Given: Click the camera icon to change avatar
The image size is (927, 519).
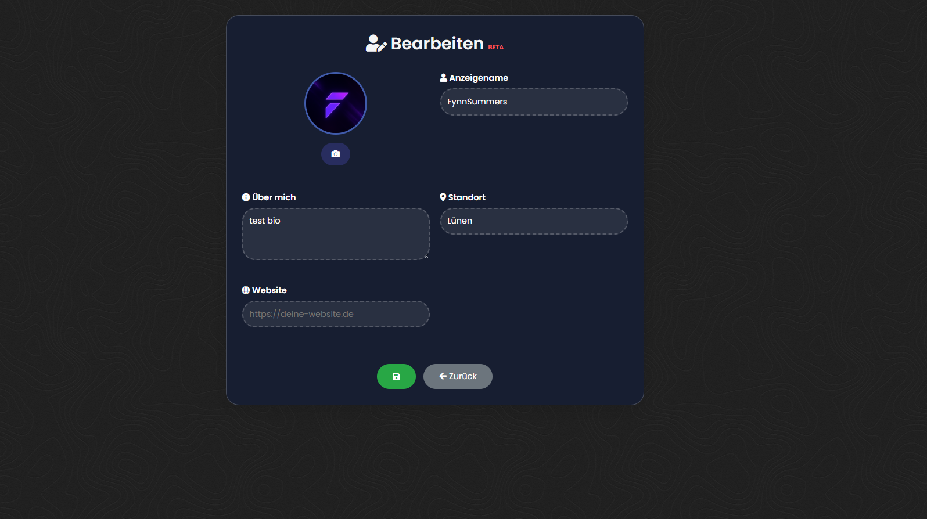Looking at the screenshot, I should pos(336,154).
